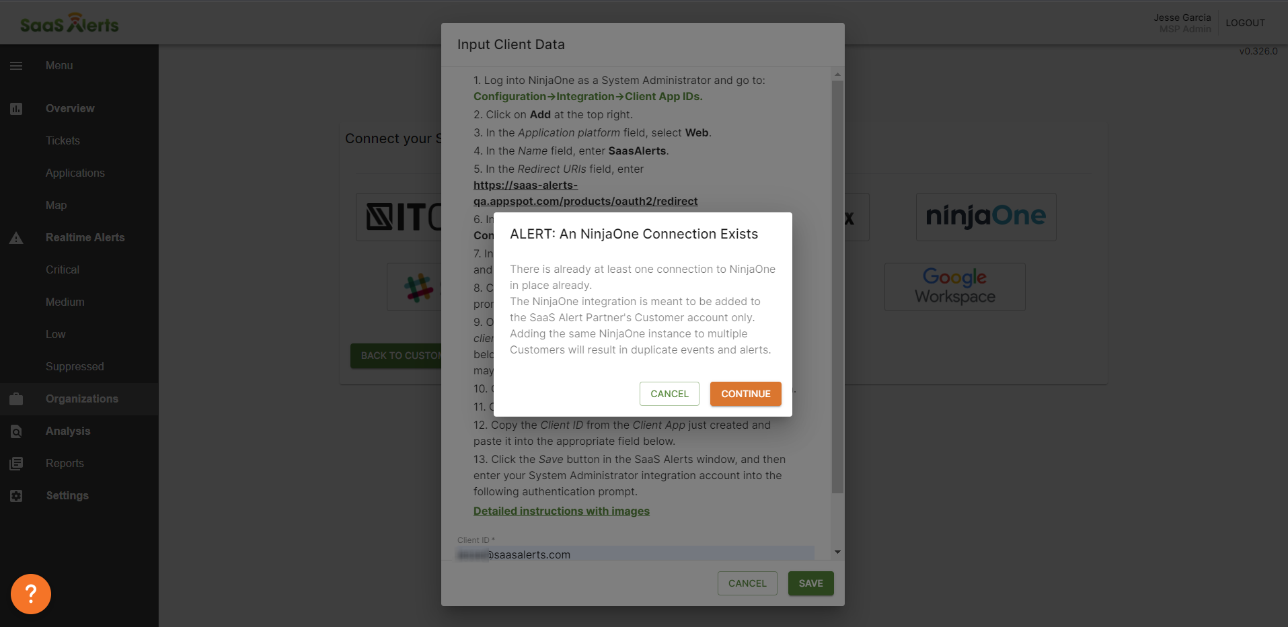
Task: Click the Overview chart icon
Action: [16, 109]
